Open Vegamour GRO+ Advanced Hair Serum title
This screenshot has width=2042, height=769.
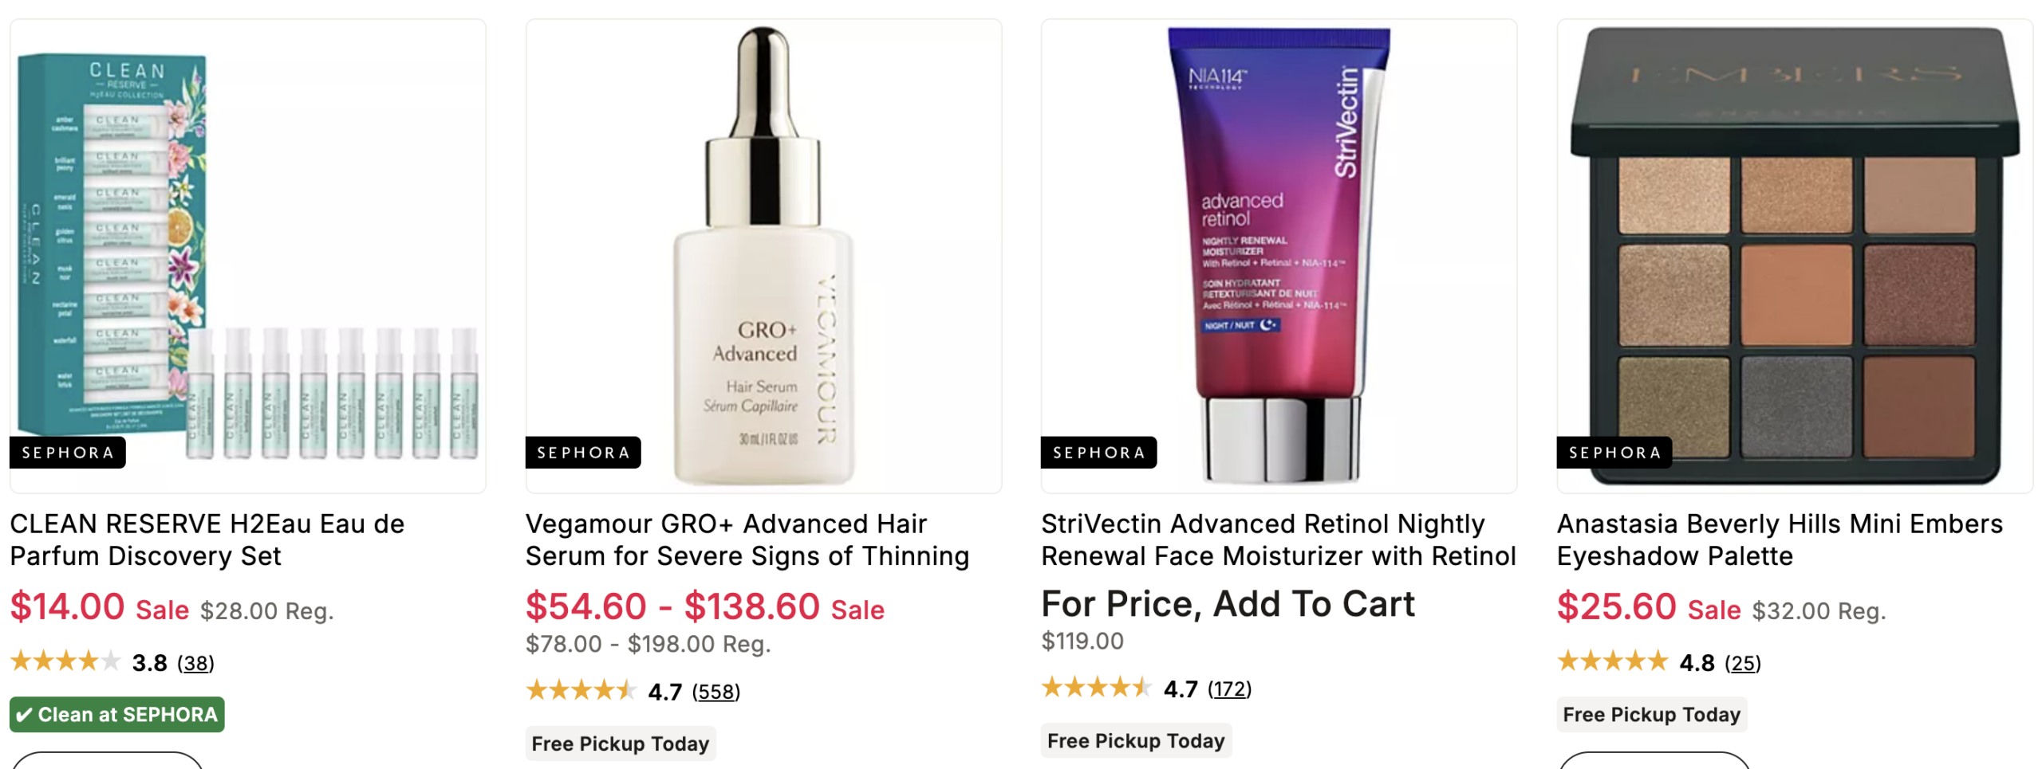747,539
